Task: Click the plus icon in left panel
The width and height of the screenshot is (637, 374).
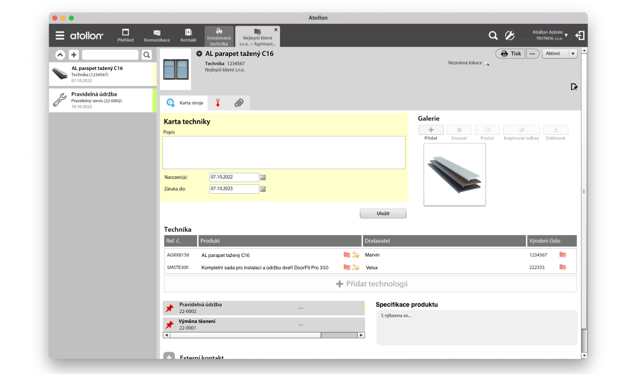Action: tap(74, 55)
